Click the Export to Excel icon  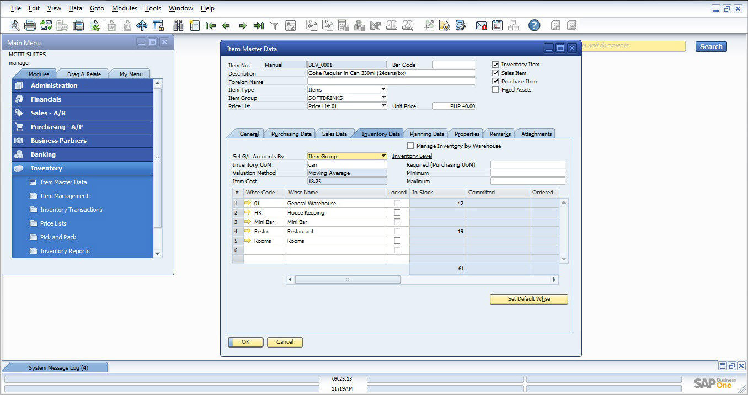94,25
